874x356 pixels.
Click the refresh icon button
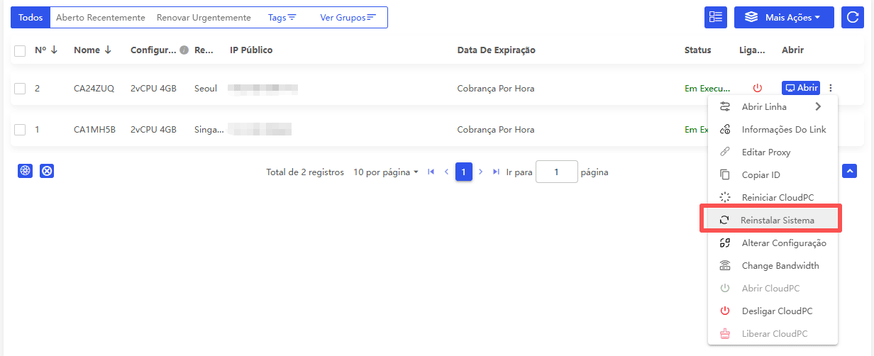852,17
